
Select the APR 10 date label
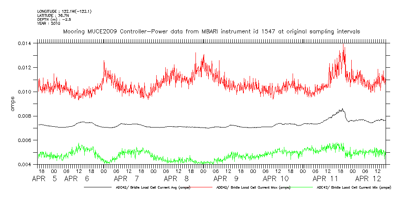tap(276, 179)
